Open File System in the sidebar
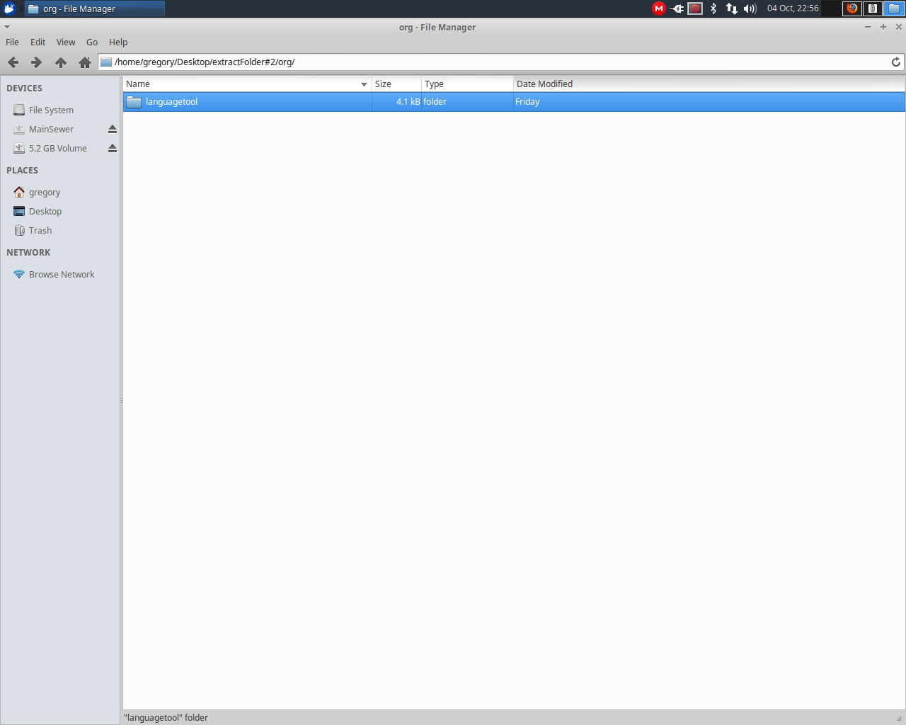This screenshot has height=725, width=906. pos(51,110)
